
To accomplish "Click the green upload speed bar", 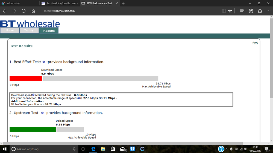I will click(x=33, y=130).
